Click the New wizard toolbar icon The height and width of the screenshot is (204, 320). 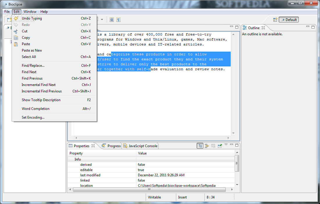(x=9, y=20)
